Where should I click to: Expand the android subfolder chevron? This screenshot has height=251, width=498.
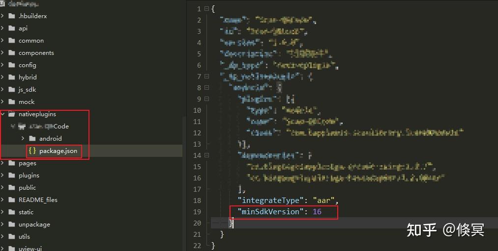23,138
